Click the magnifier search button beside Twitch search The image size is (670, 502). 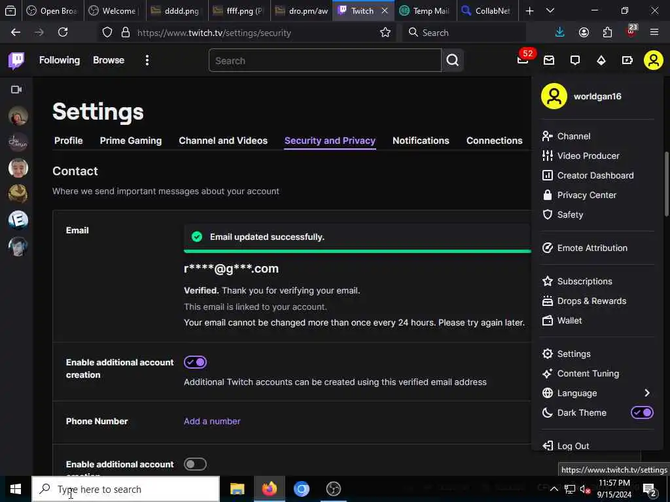453,60
